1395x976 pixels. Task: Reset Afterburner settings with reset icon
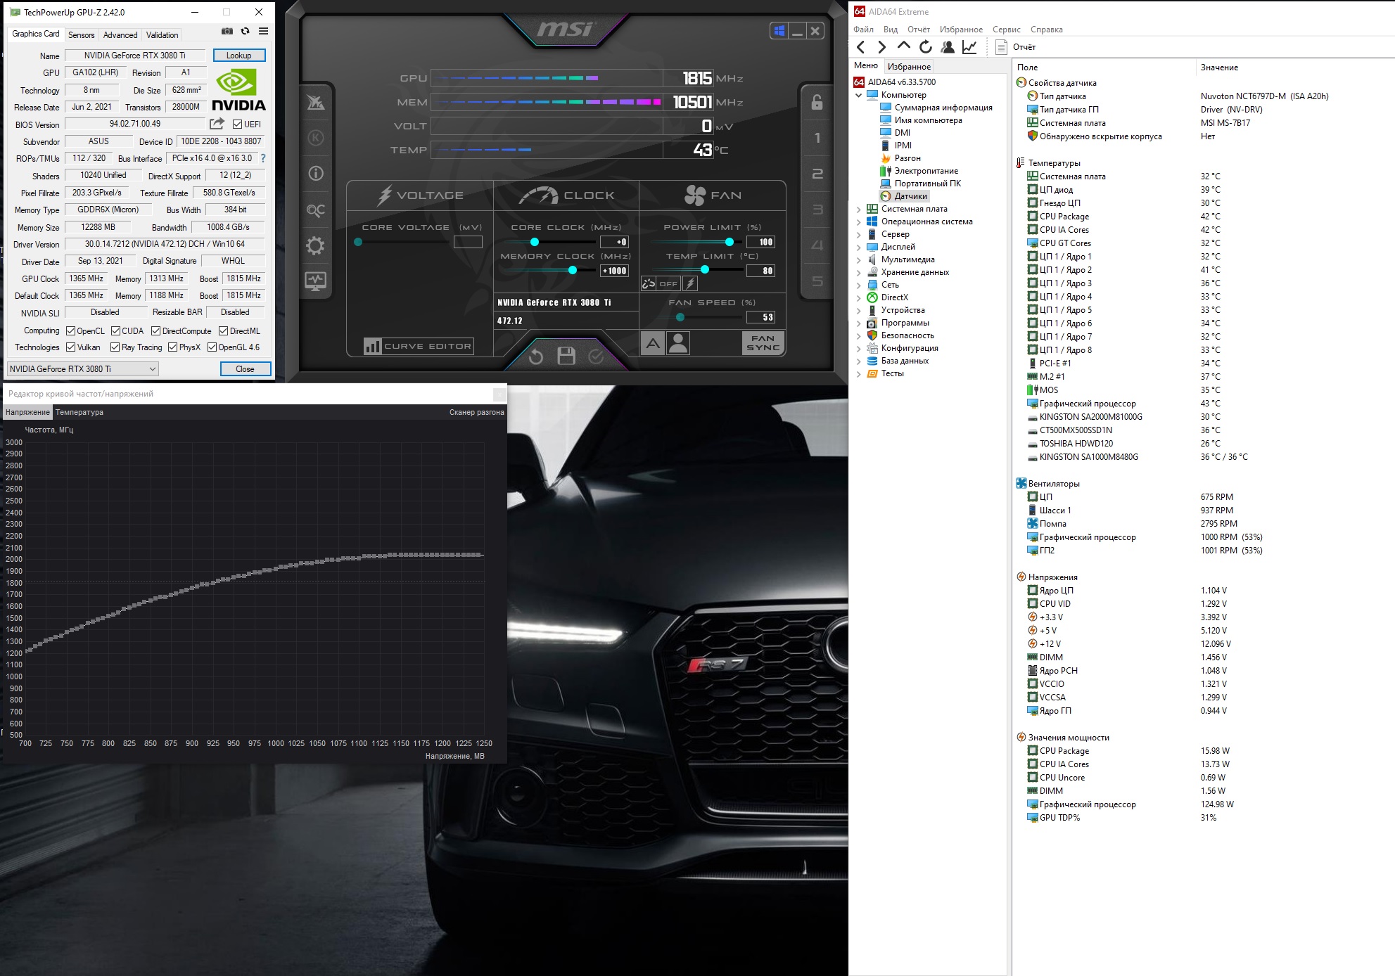pos(535,357)
